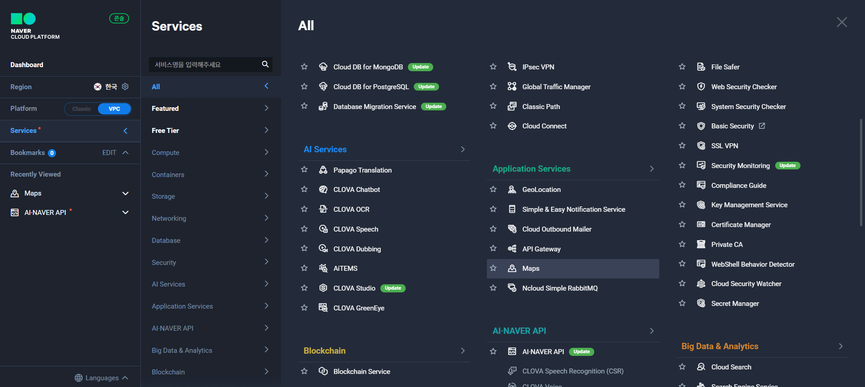Click the Papago Translation icon
Screen dimensions: 865x387
[x=323, y=170]
